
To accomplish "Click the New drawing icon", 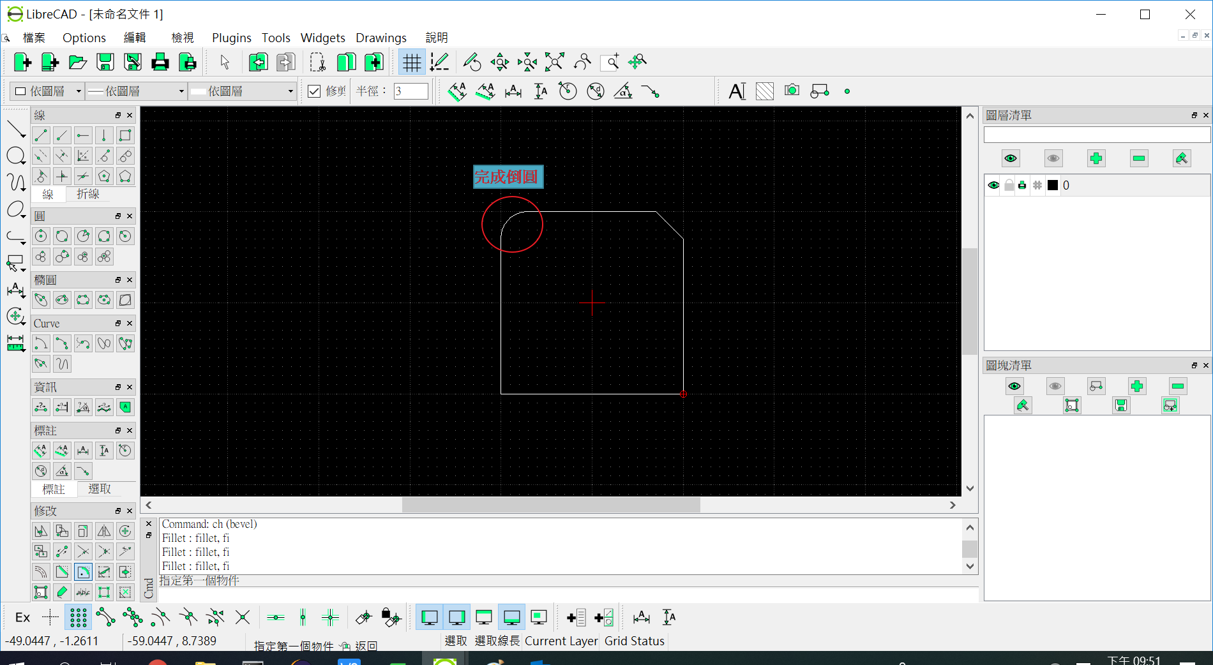I will (22, 62).
